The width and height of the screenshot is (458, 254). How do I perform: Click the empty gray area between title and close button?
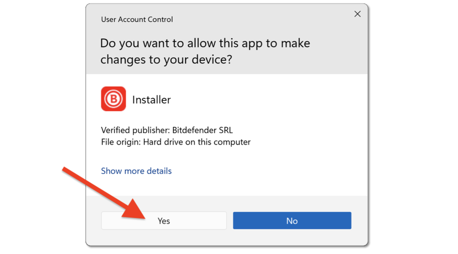coord(260,19)
